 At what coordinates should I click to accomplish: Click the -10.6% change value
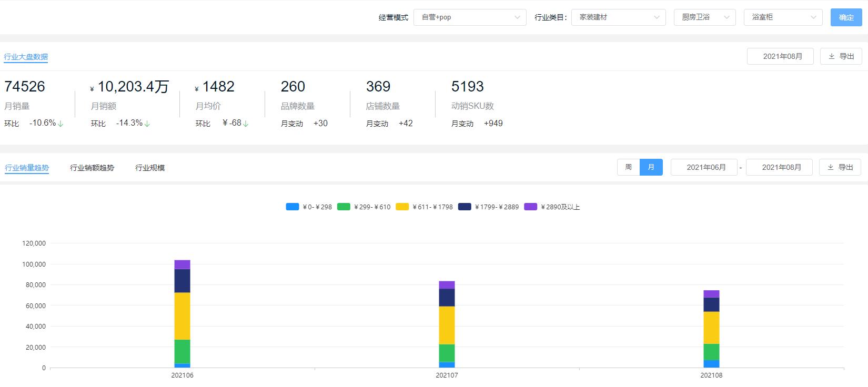43,123
